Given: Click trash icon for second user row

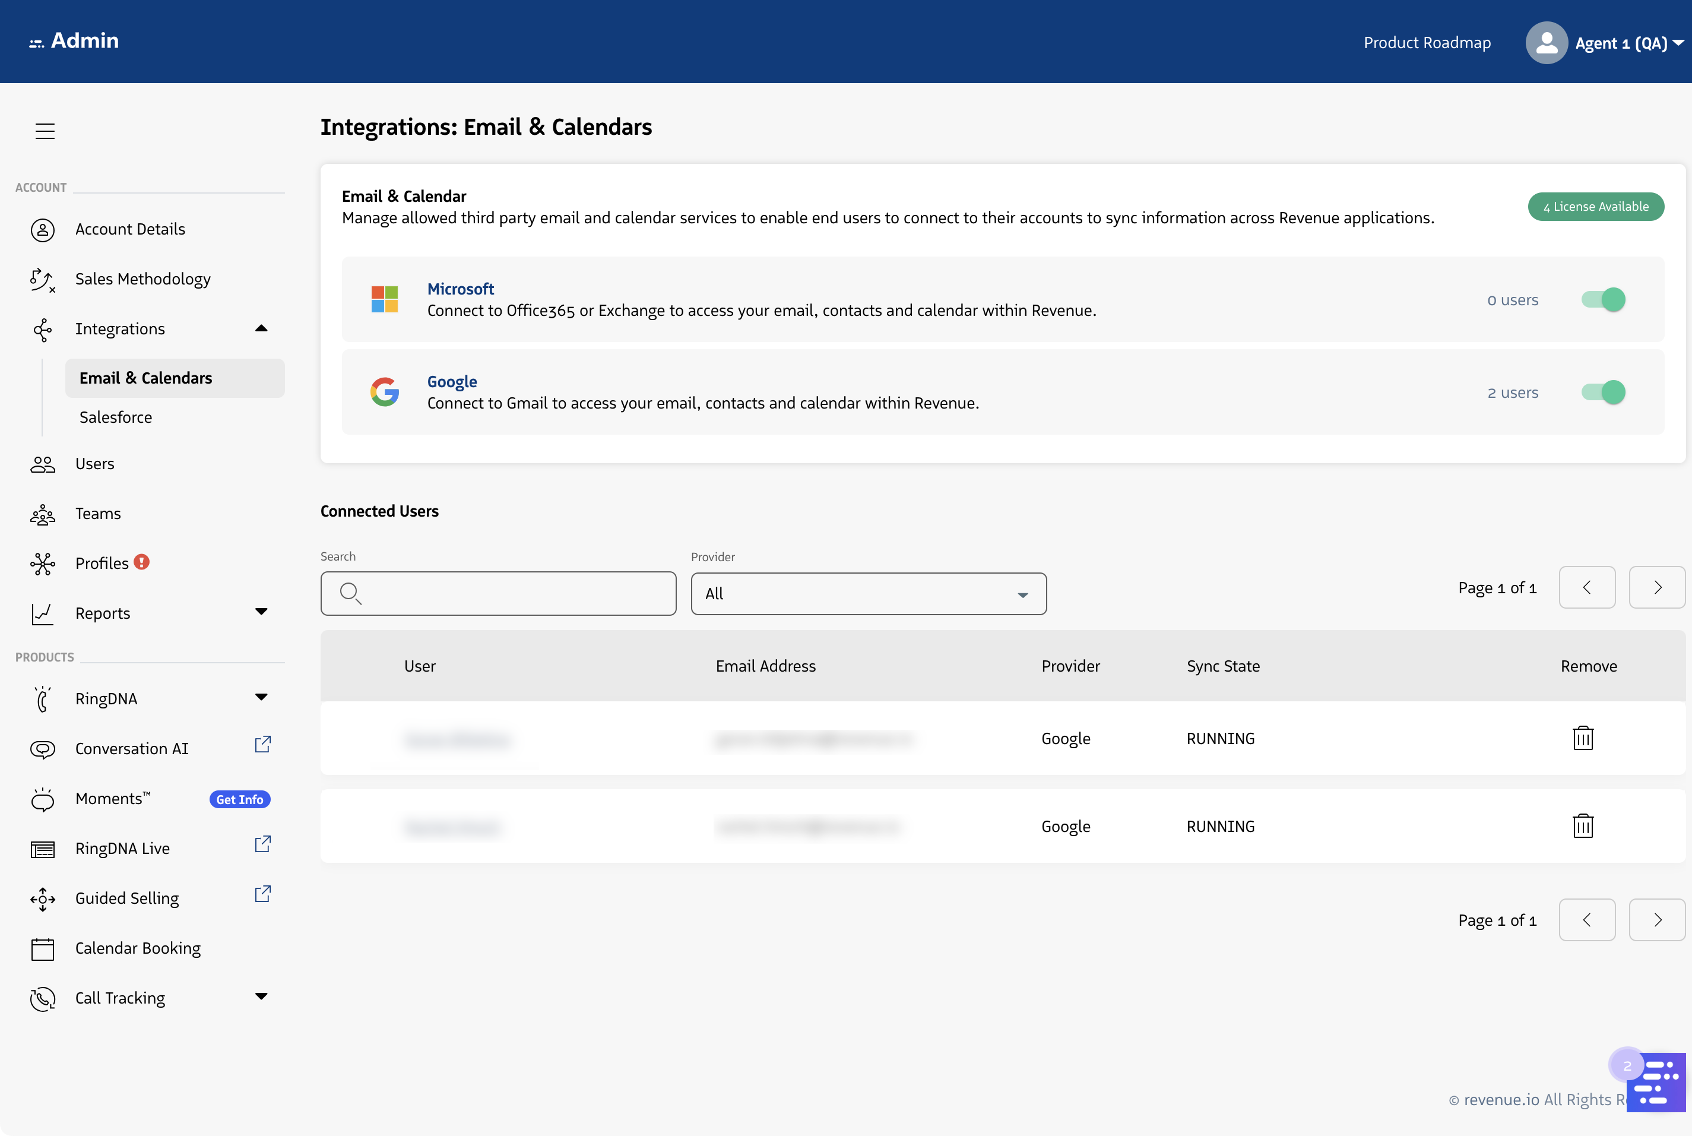Looking at the screenshot, I should click(1583, 826).
